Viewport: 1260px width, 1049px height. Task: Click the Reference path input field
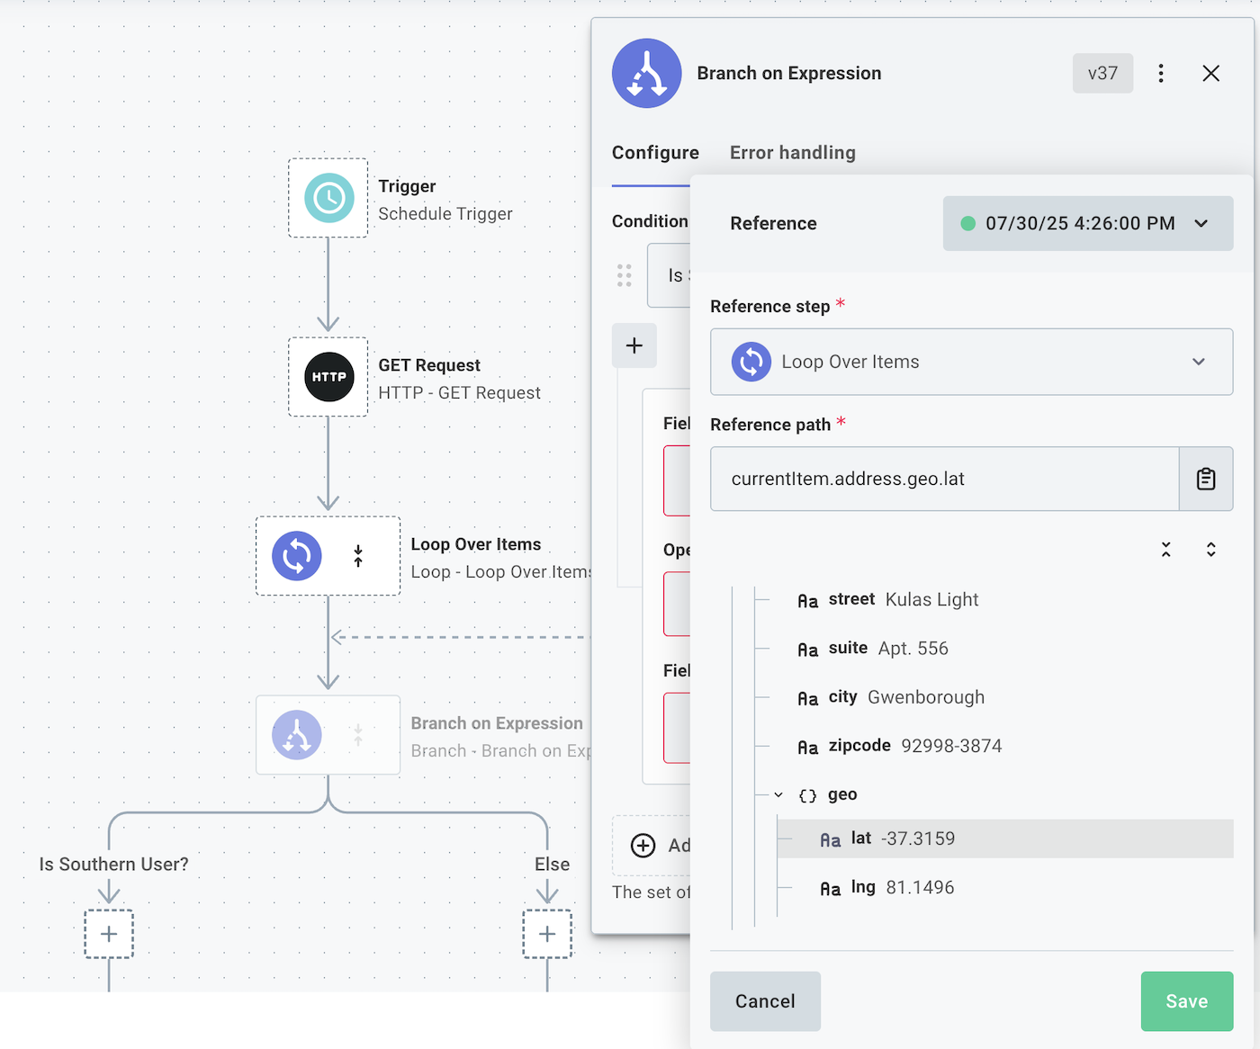(x=944, y=479)
